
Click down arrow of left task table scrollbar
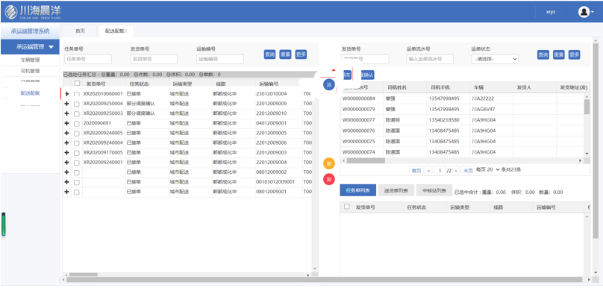pyautogui.click(x=315, y=269)
